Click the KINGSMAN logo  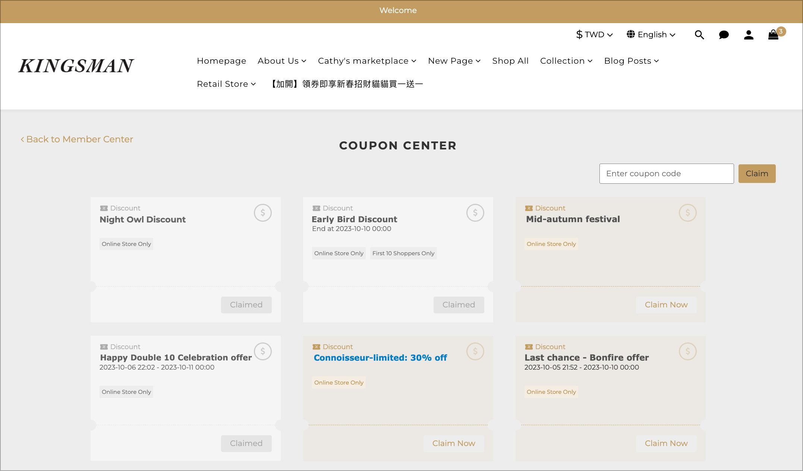click(76, 66)
